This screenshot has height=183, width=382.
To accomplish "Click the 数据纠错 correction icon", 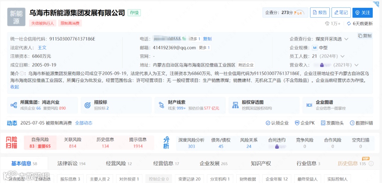I will tap(352, 123).
